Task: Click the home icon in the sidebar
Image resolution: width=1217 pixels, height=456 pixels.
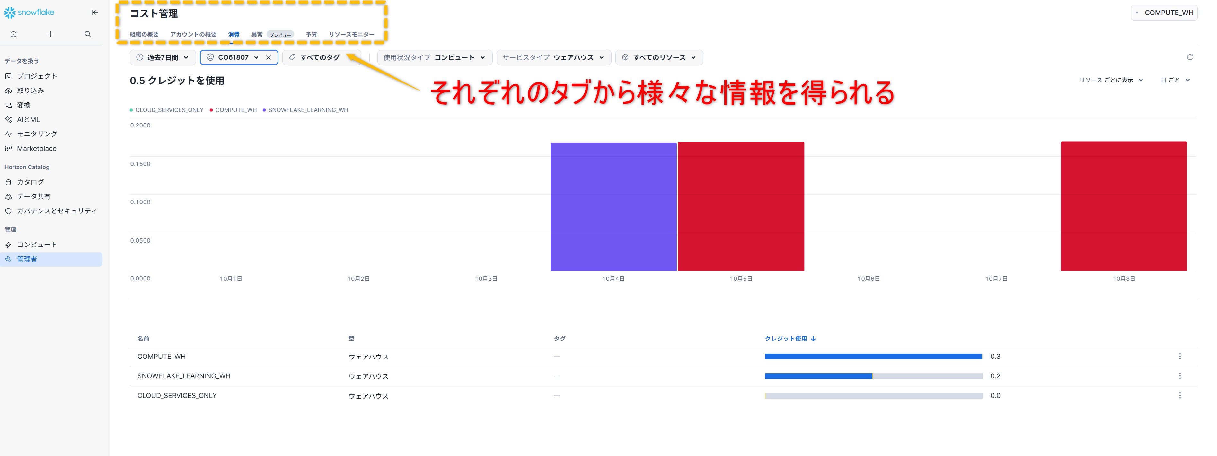Action: pos(14,34)
